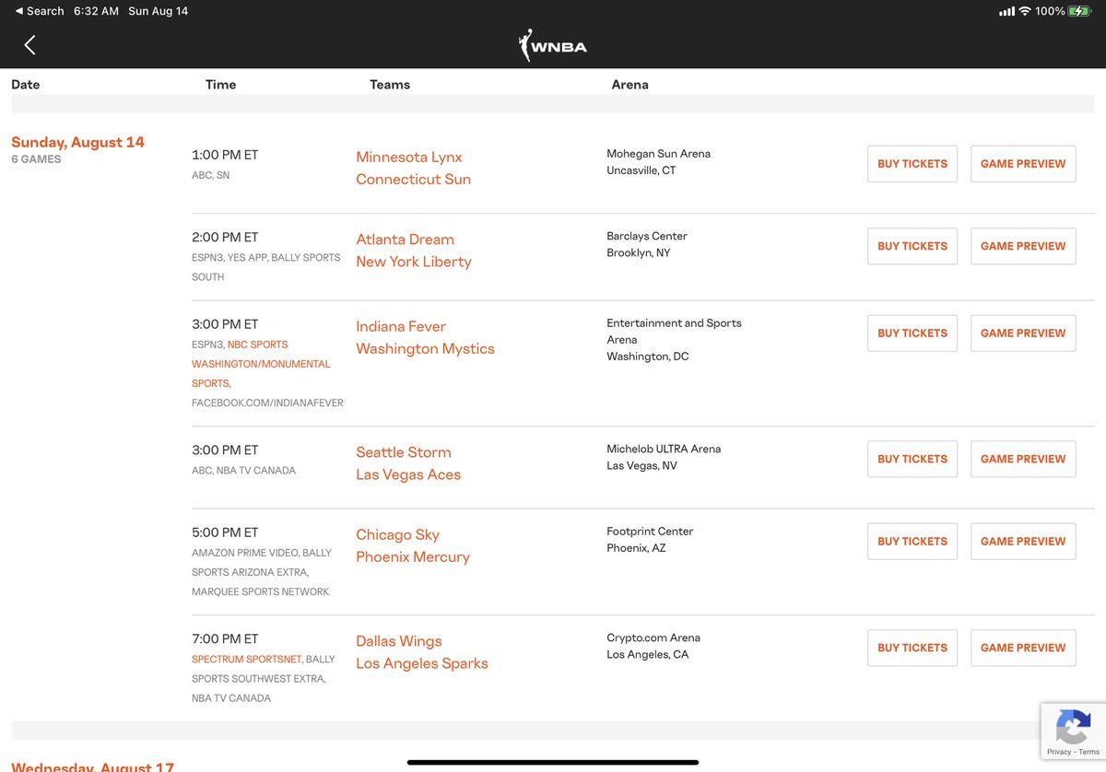Viewport: 1106px width, 772px height.
Task: Open the Spectrum SportsNet broadcaster link
Action: pos(245,660)
